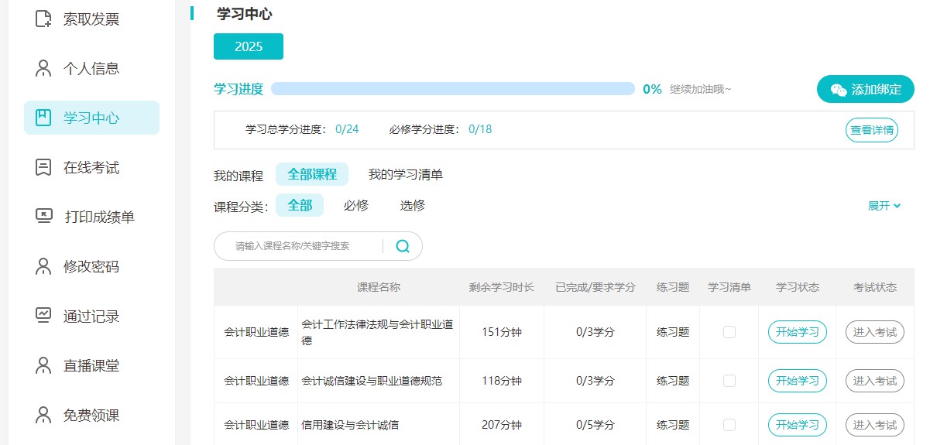The image size is (930, 445).
Task: Click the chart icon beside 通过记录
Action: click(43, 316)
